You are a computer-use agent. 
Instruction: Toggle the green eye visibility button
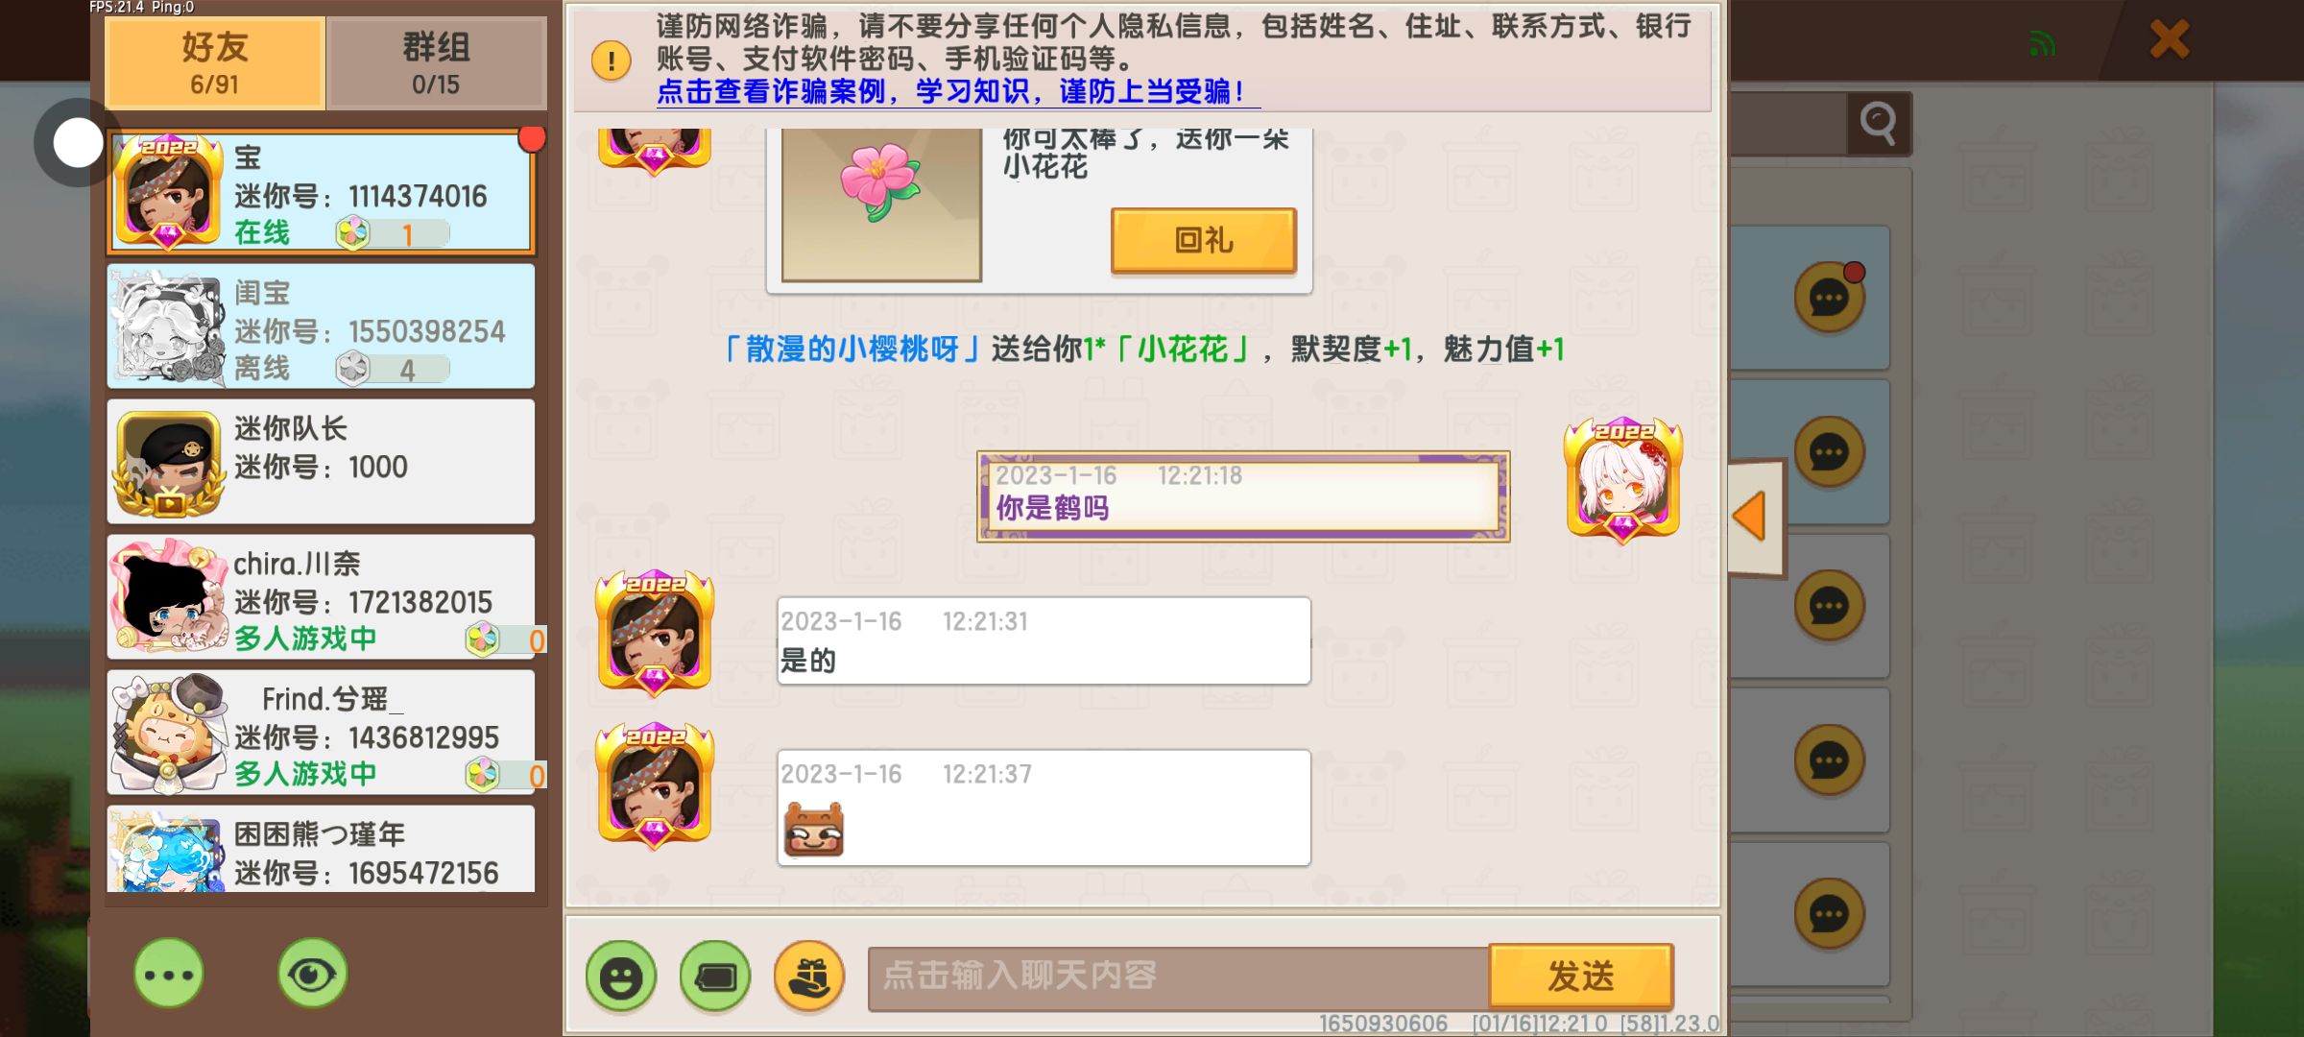[312, 974]
